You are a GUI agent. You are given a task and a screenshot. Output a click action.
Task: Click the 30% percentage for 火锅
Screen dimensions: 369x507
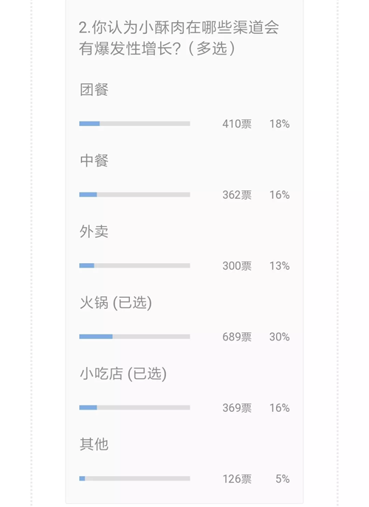[x=280, y=337]
